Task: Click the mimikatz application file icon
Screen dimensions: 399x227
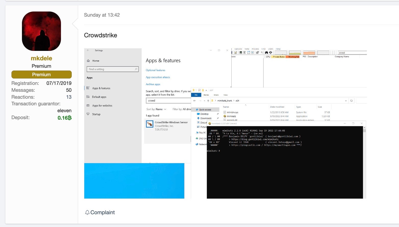Action: tap(225, 116)
